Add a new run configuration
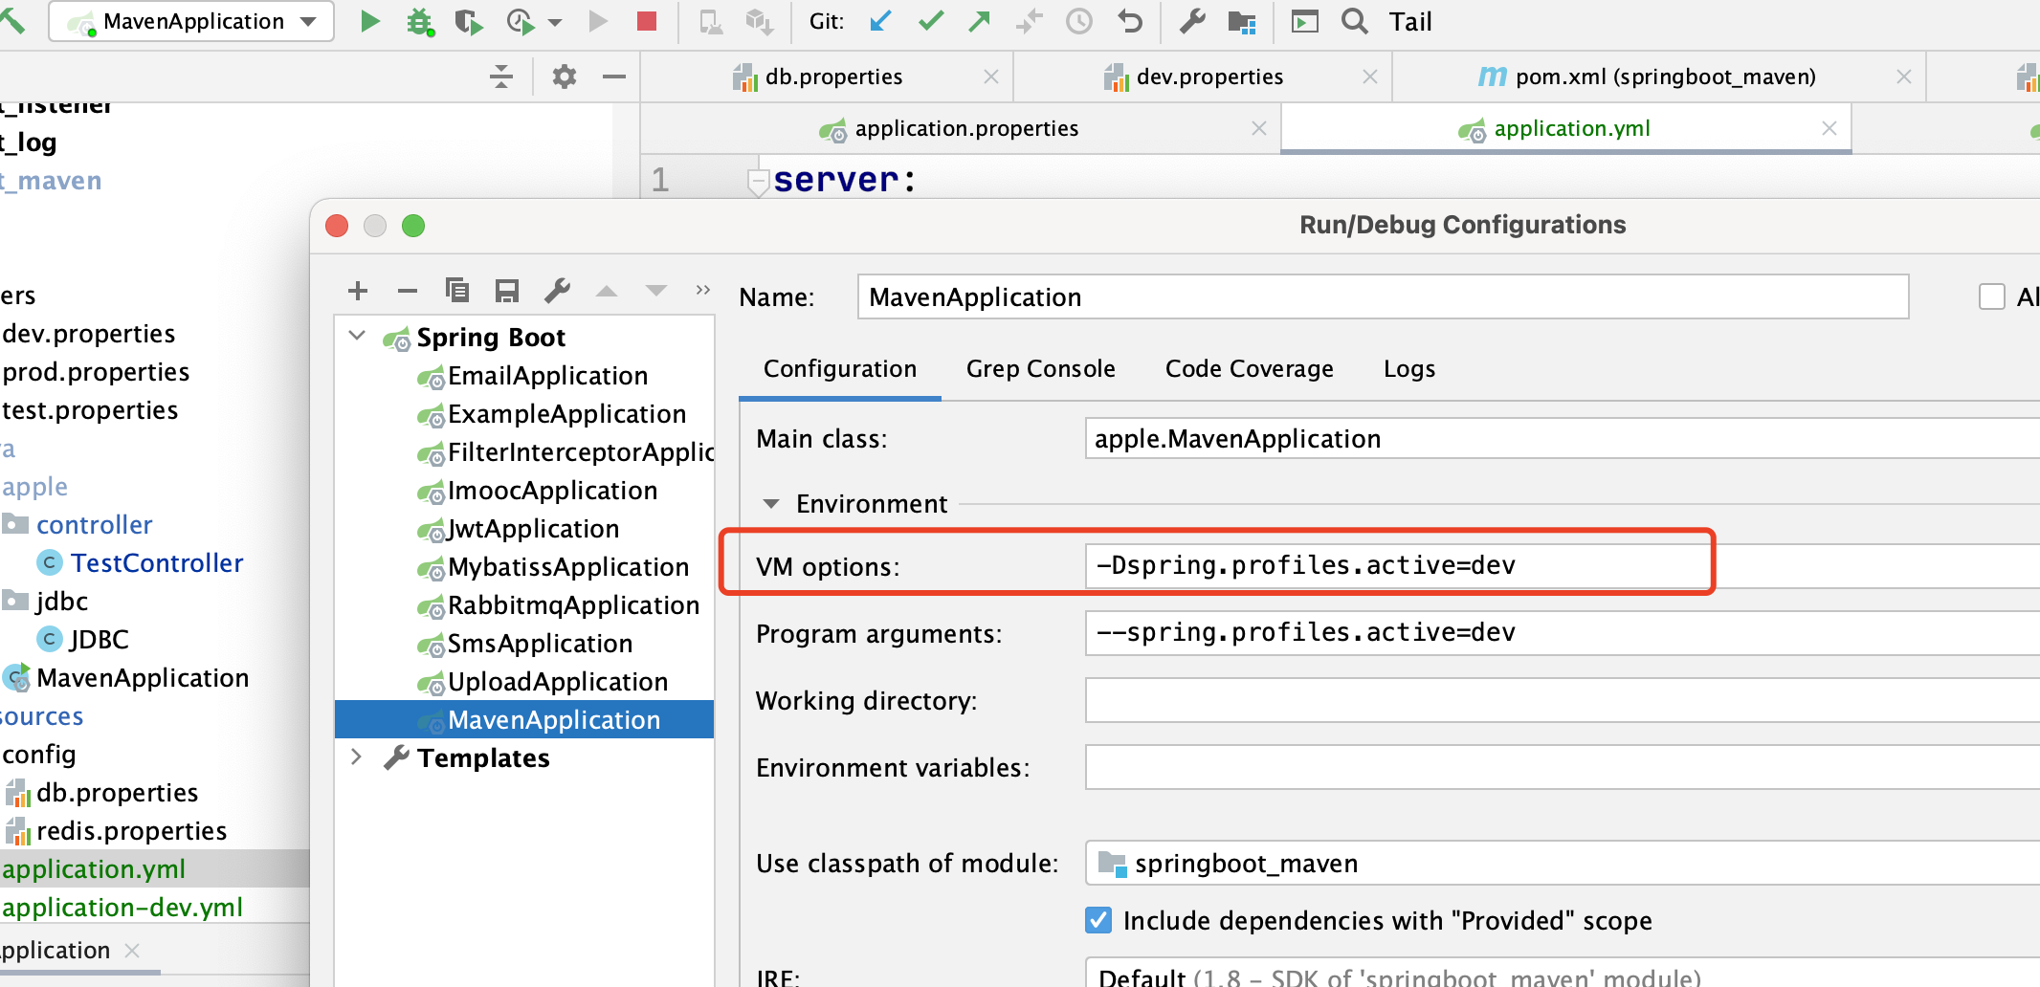This screenshot has width=2040, height=987. 357,290
